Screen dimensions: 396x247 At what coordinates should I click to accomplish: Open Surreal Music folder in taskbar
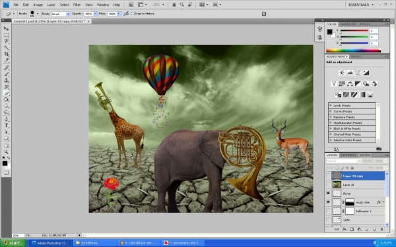pos(94,243)
